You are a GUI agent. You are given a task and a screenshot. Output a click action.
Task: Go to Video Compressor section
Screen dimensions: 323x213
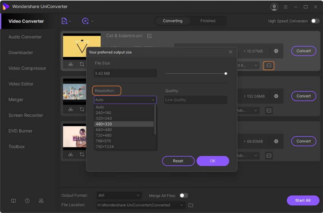pyautogui.click(x=27, y=68)
